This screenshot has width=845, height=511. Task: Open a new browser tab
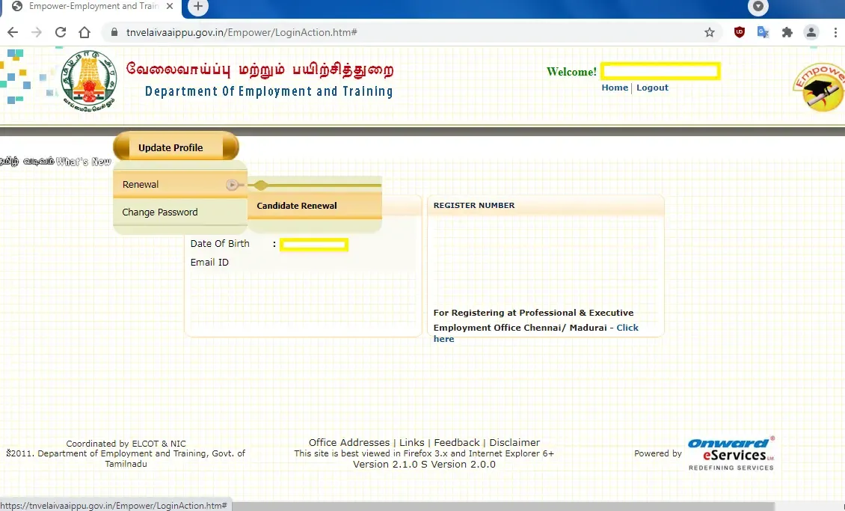click(197, 7)
